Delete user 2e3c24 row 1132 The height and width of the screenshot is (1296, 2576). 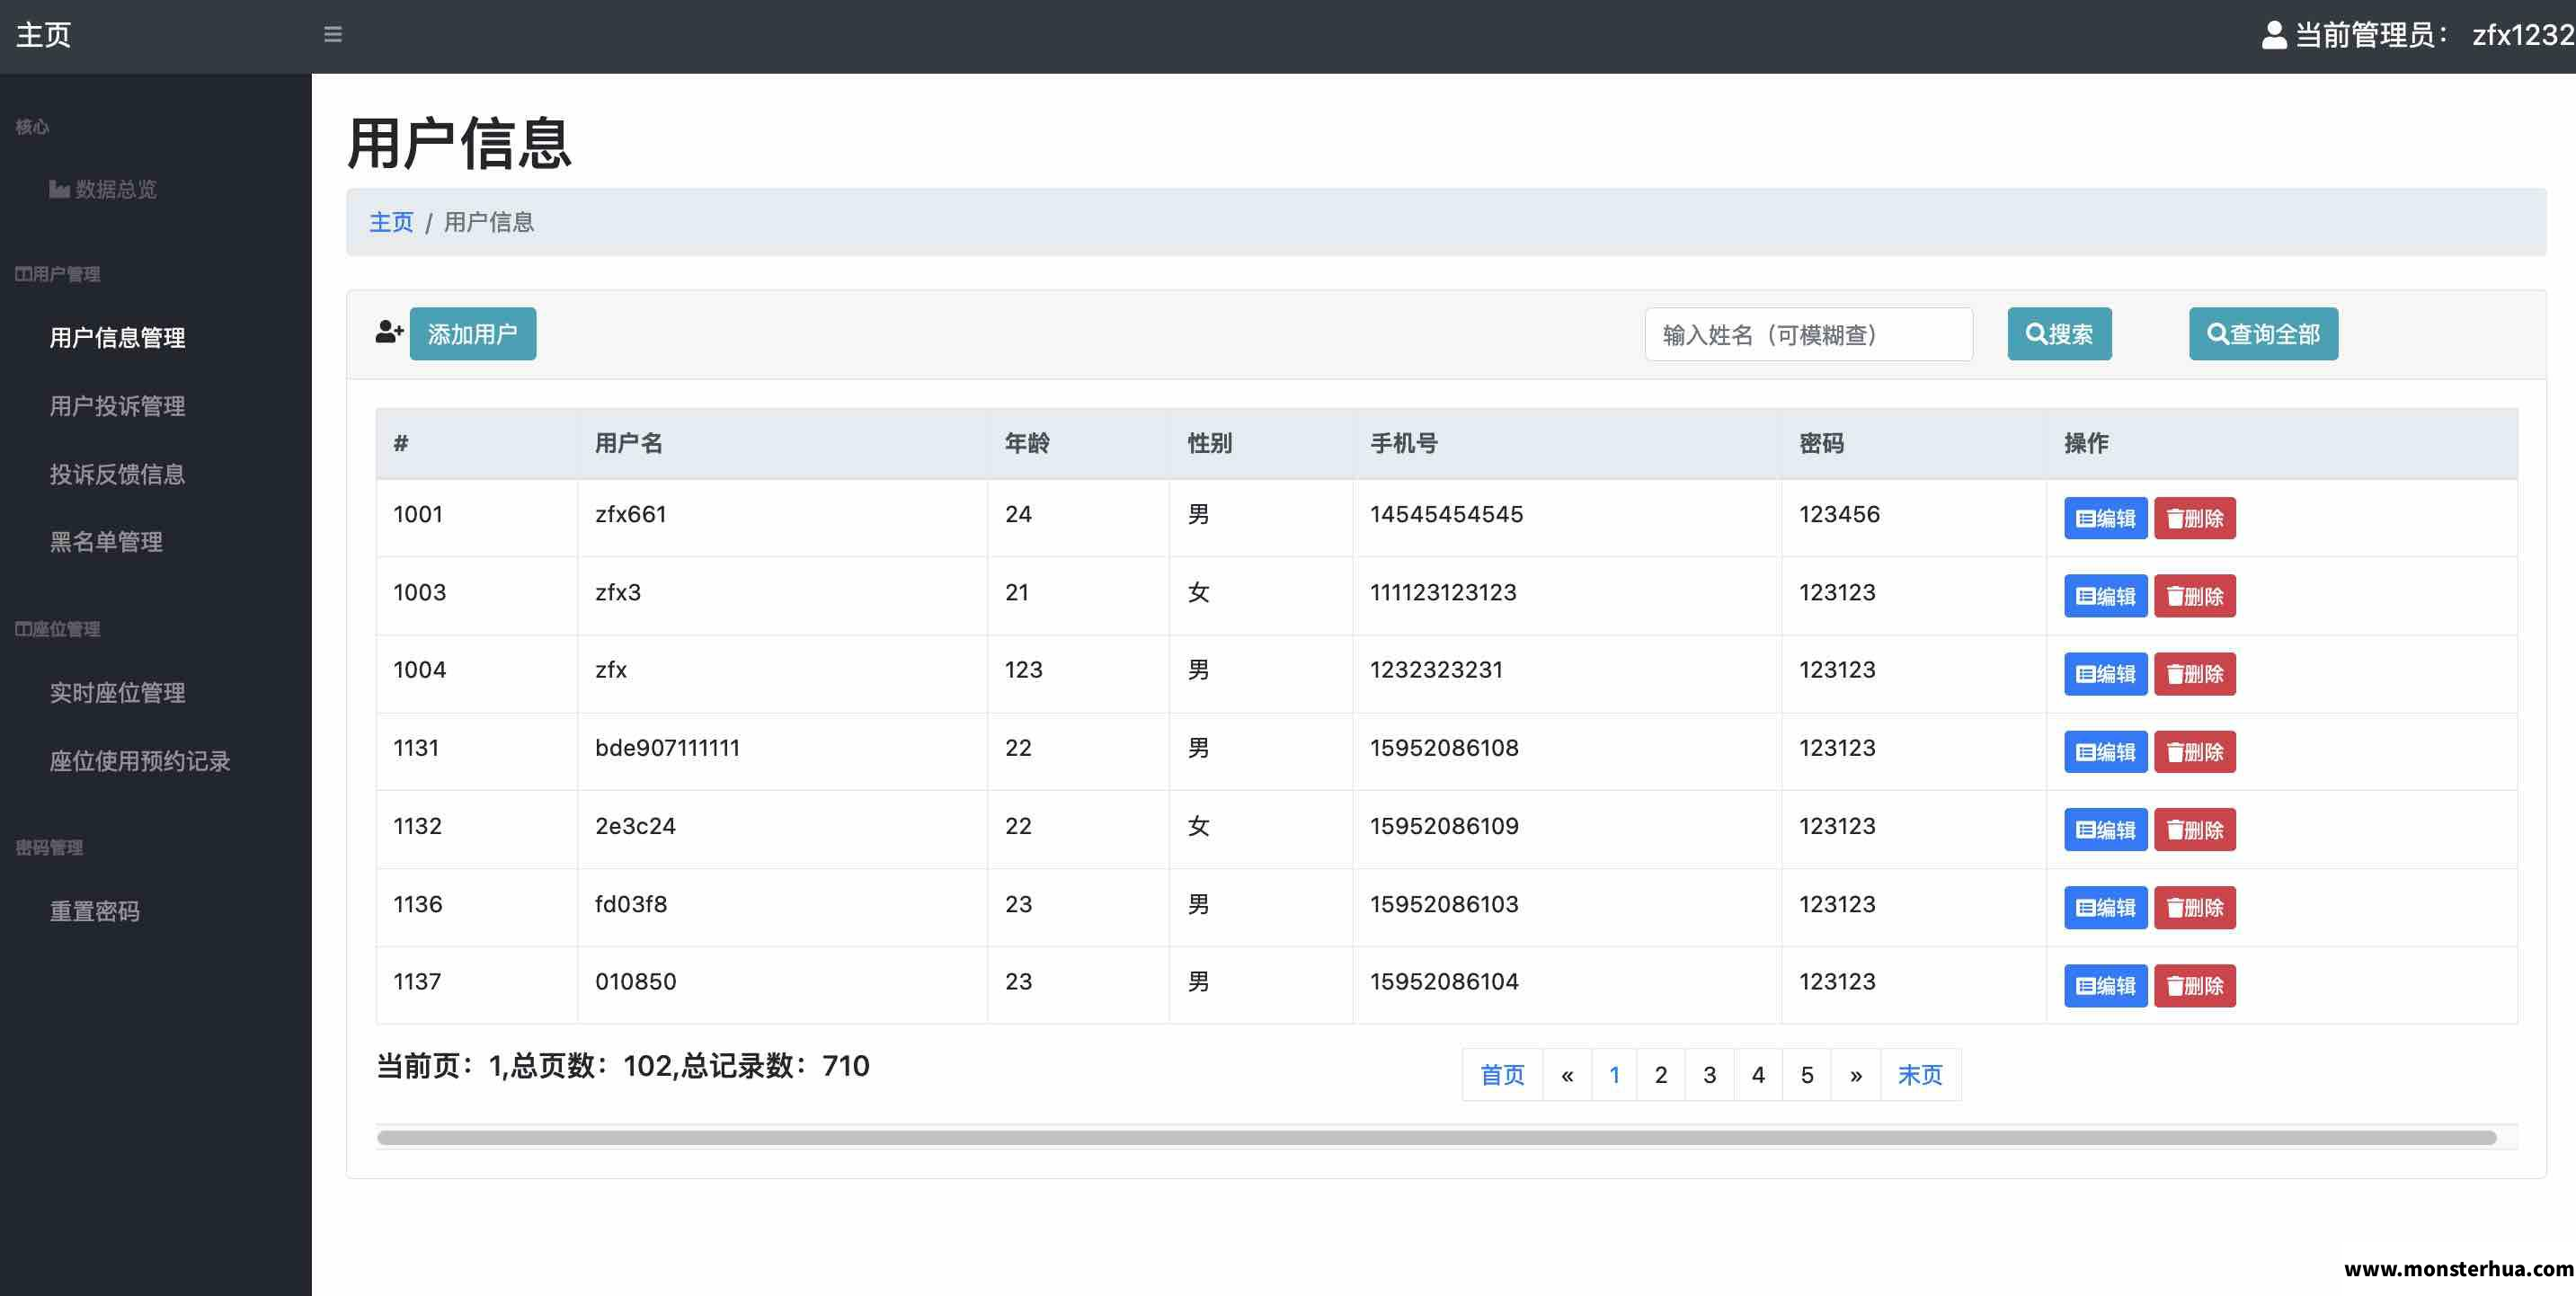click(x=2194, y=830)
